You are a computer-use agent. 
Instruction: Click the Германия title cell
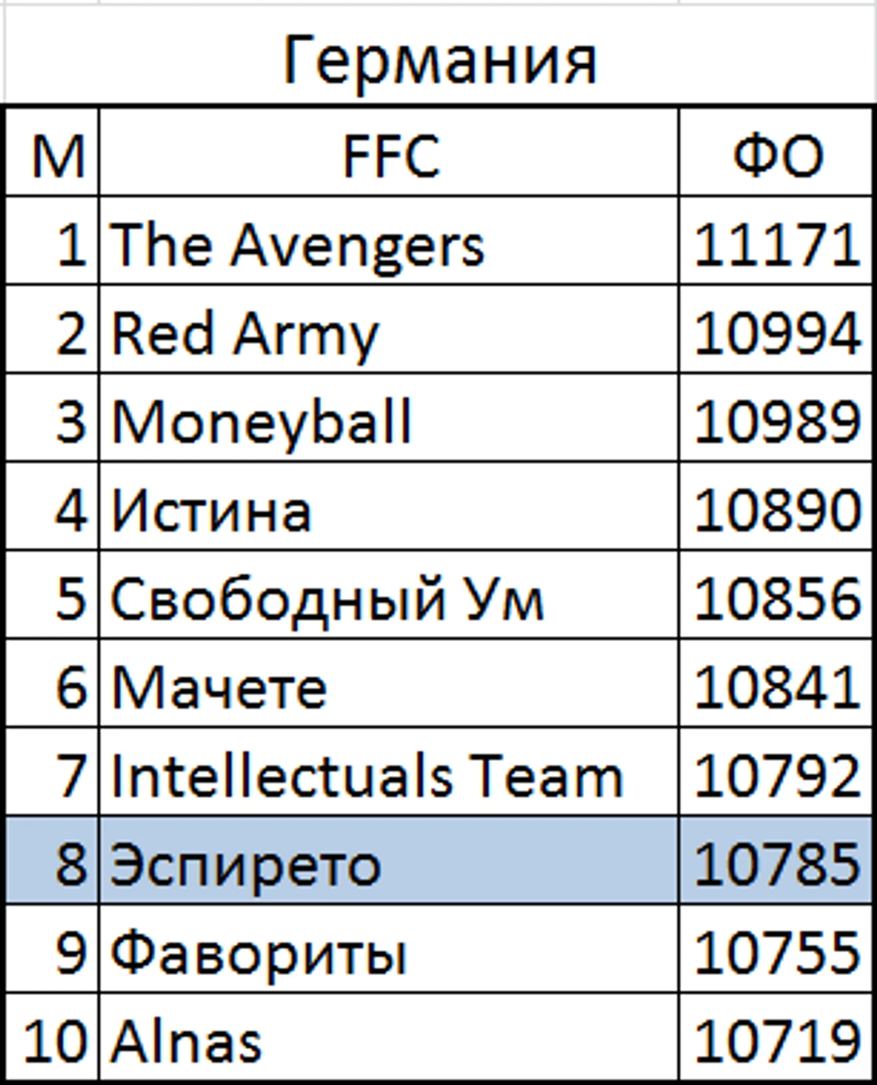[x=440, y=60]
